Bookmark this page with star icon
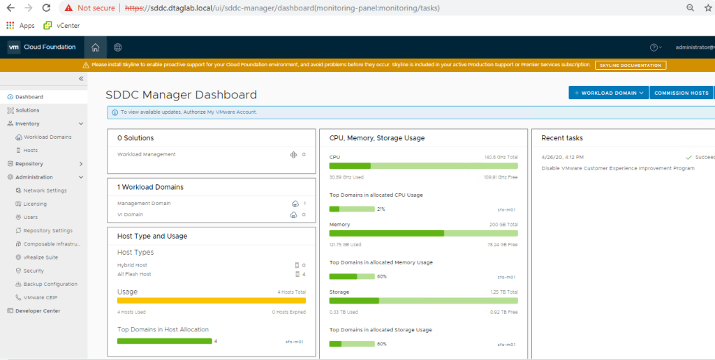 707,8
